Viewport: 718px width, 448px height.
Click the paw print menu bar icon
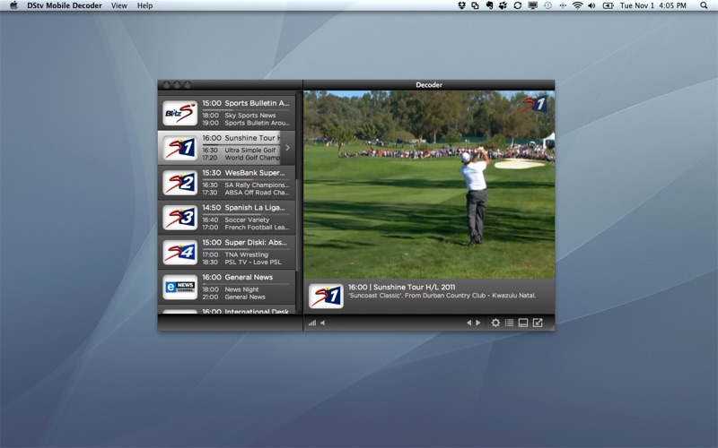pyautogui.click(x=503, y=5)
